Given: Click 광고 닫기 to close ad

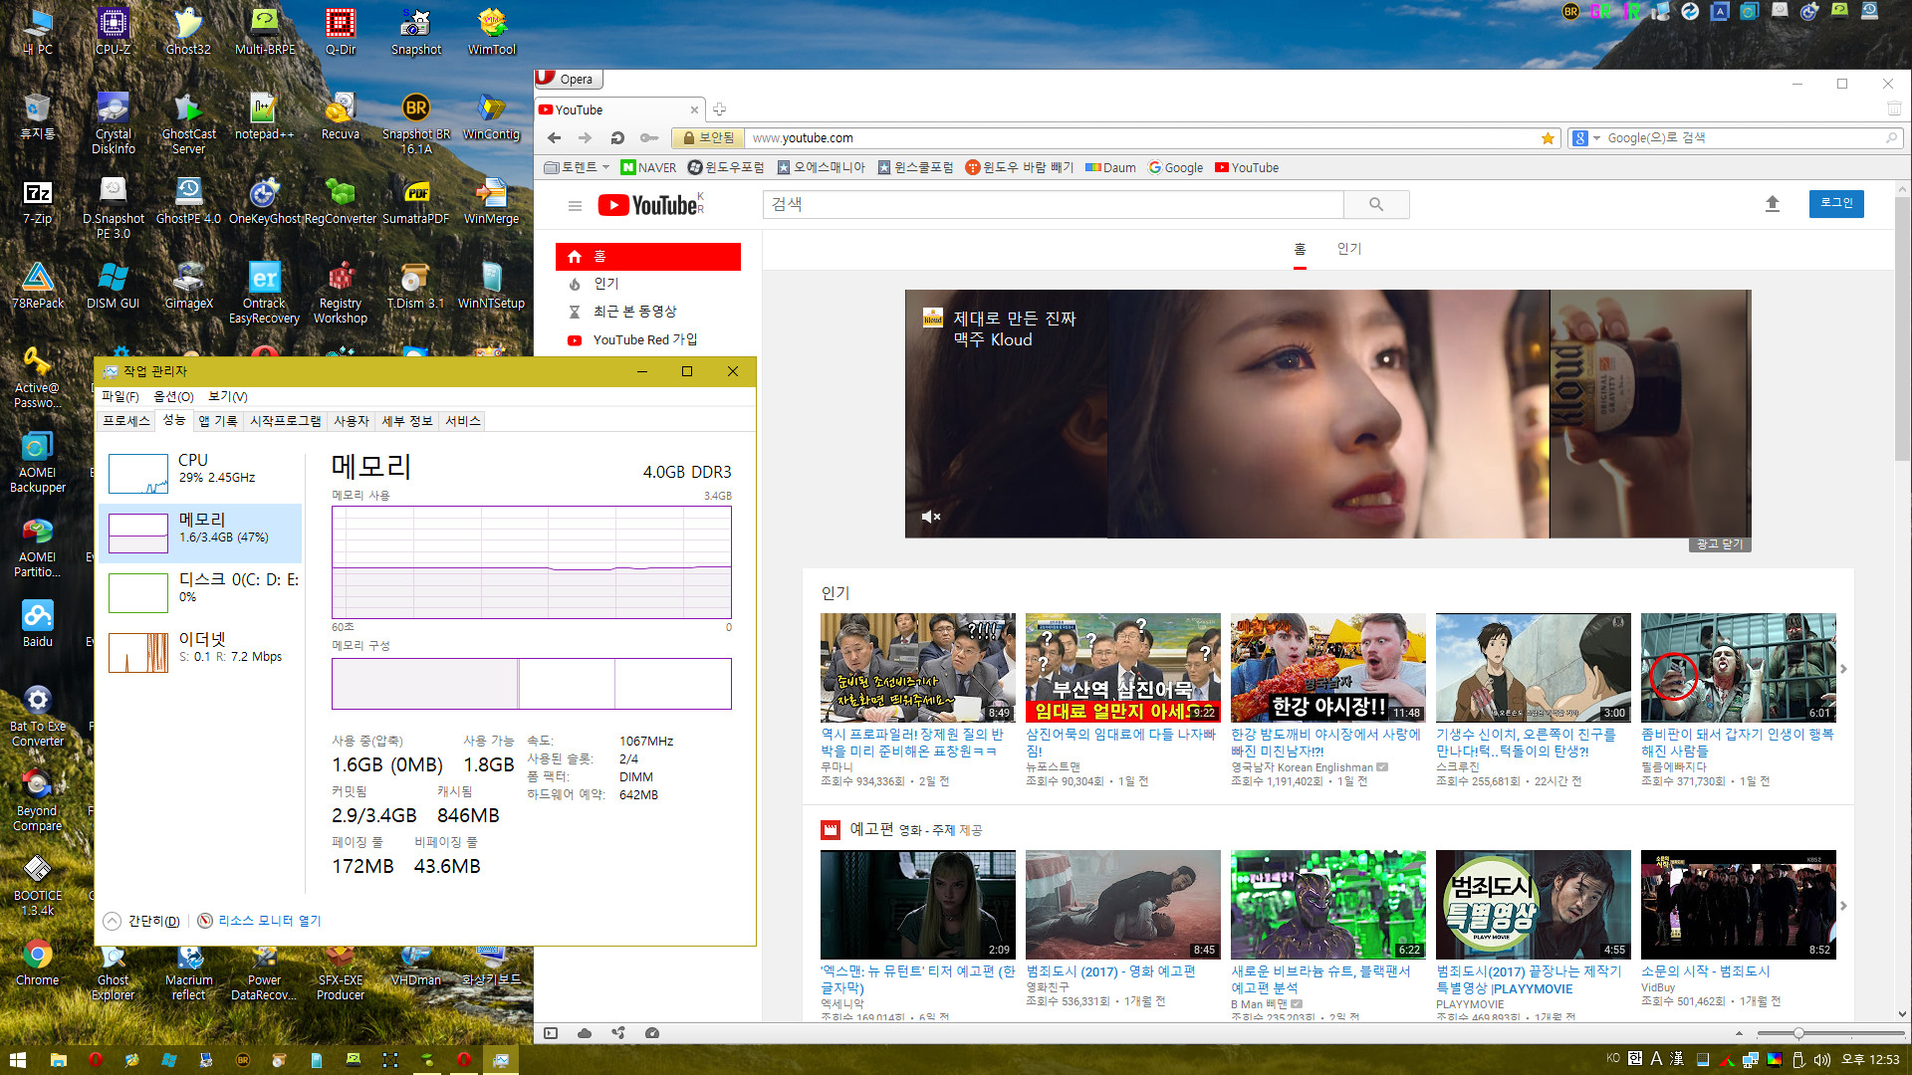Looking at the screenshot, I should pos(1720,544).
